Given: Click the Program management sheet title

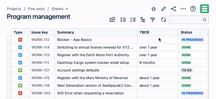Looking at the screenshot, I should pyautogui.click(x=38, y=17).
